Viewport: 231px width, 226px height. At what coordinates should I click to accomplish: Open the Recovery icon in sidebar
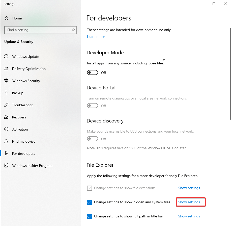[7, 117]
